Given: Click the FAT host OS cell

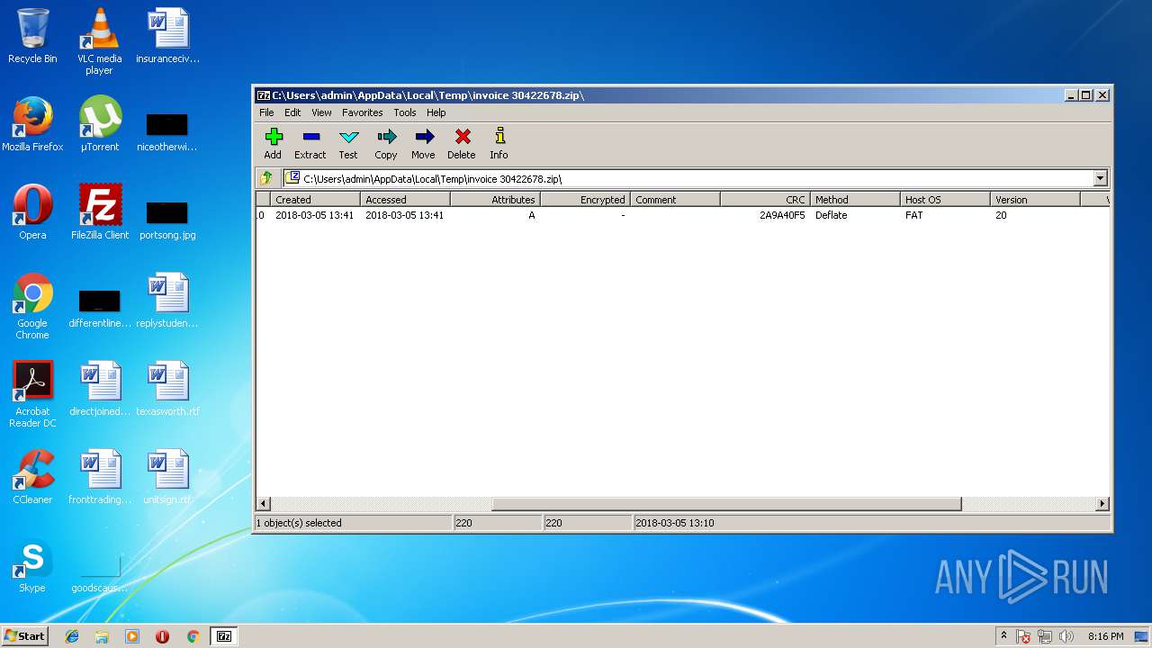Looking at the screenshot, I should coord(913,215).
